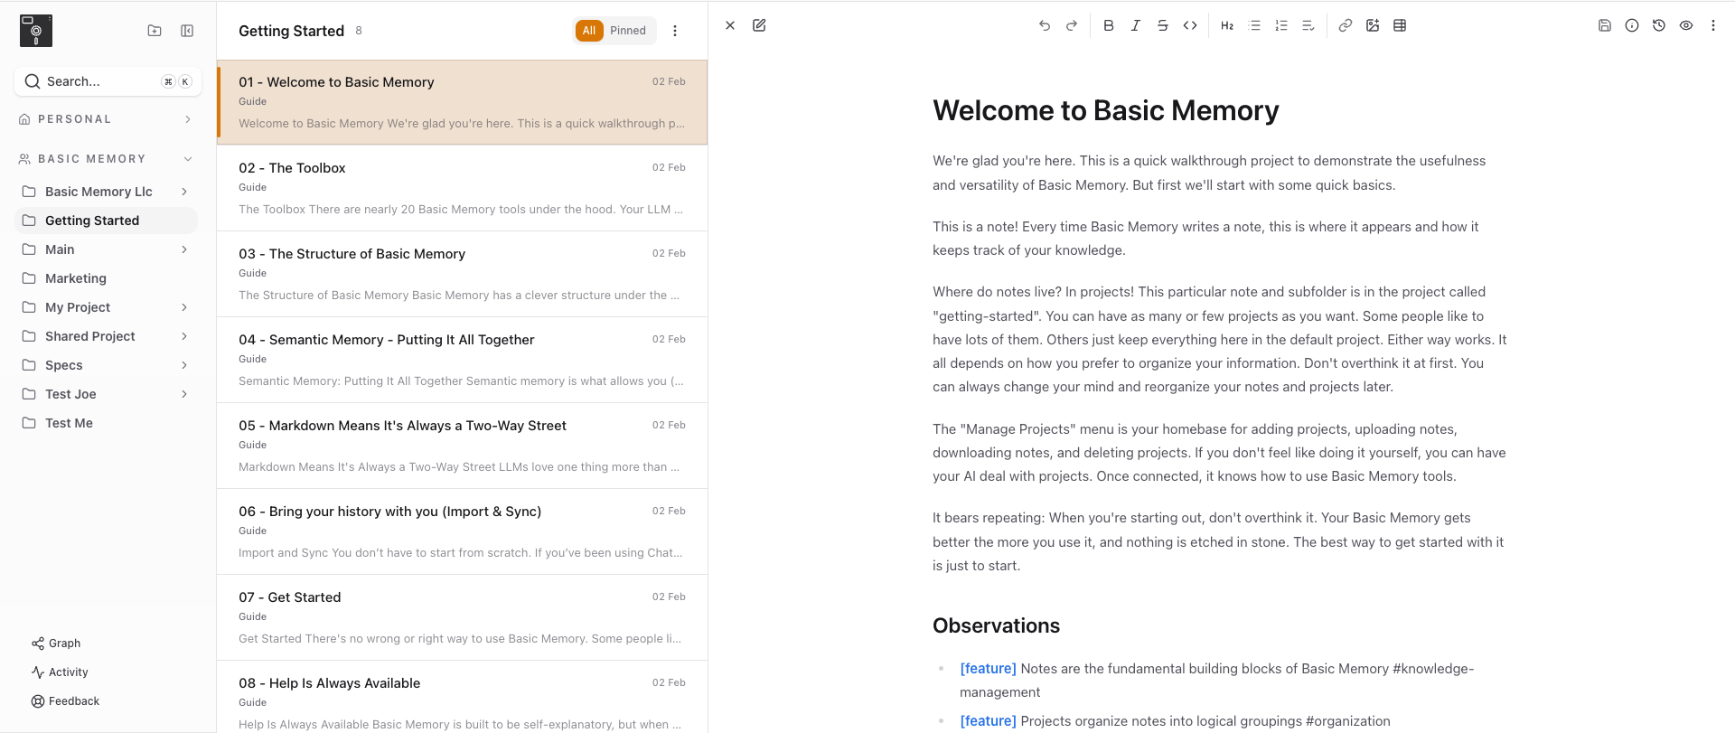This screenshot has height=733, width=1735.
Task: Apply the H2 heading style
Action: click(1227, 25)
